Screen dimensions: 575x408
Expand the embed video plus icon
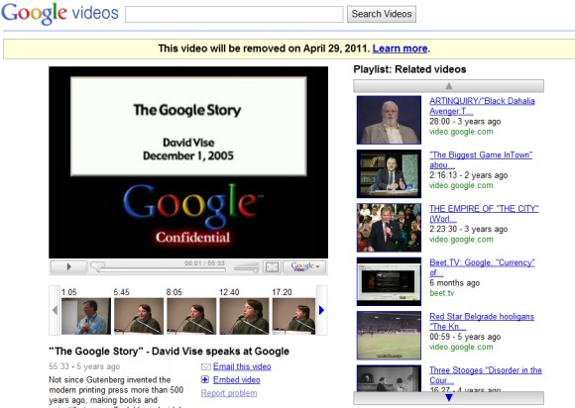coord(205,380)
